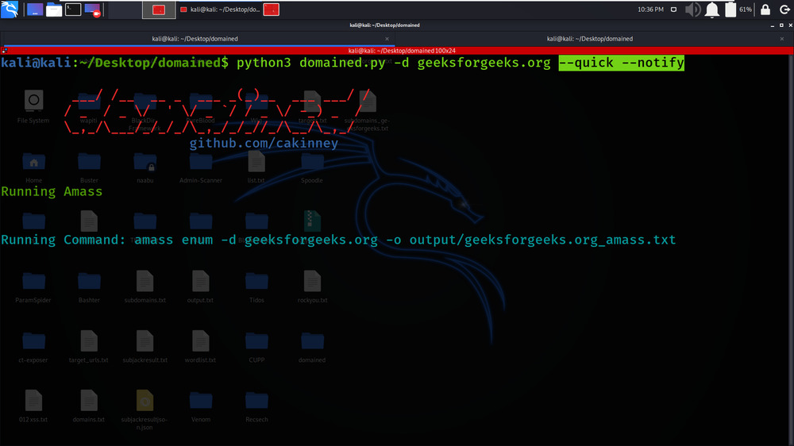Maximize the terminal window
This screenshot has width=794, height=446.
[781, 25]
